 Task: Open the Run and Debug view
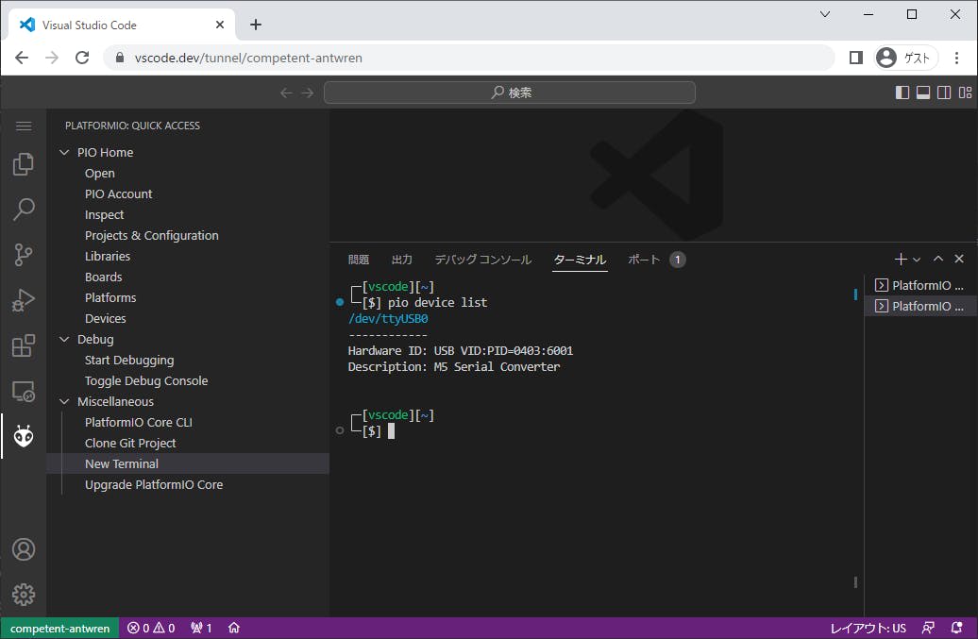click(23, 300)
